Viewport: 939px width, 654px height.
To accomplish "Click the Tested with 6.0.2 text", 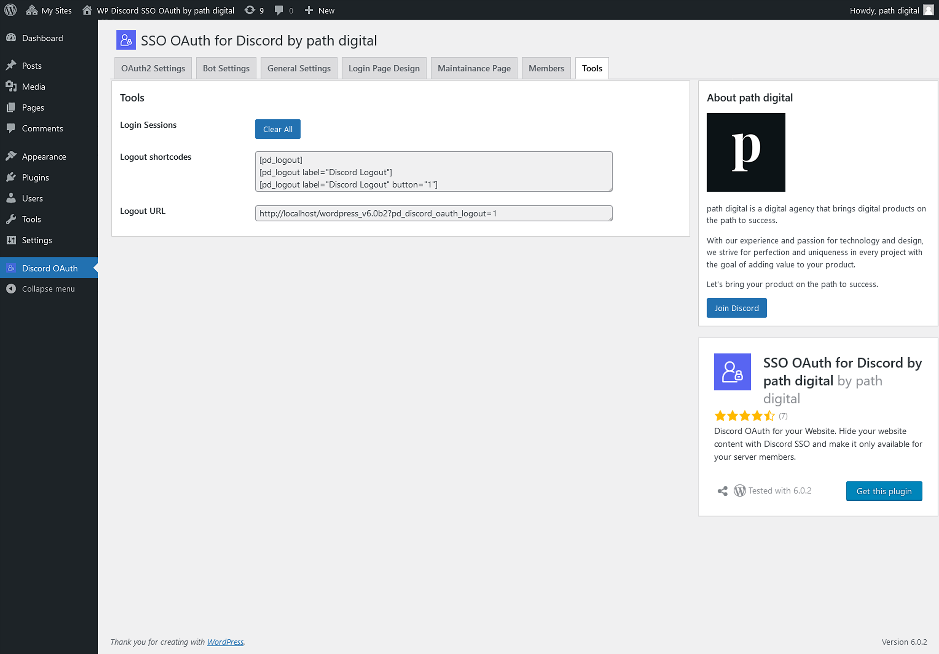I will [779, 490].
